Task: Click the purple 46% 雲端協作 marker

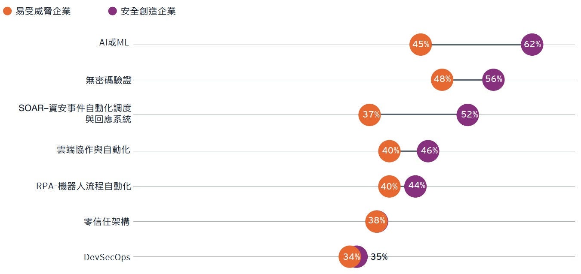Action: [x=428, y=151]
